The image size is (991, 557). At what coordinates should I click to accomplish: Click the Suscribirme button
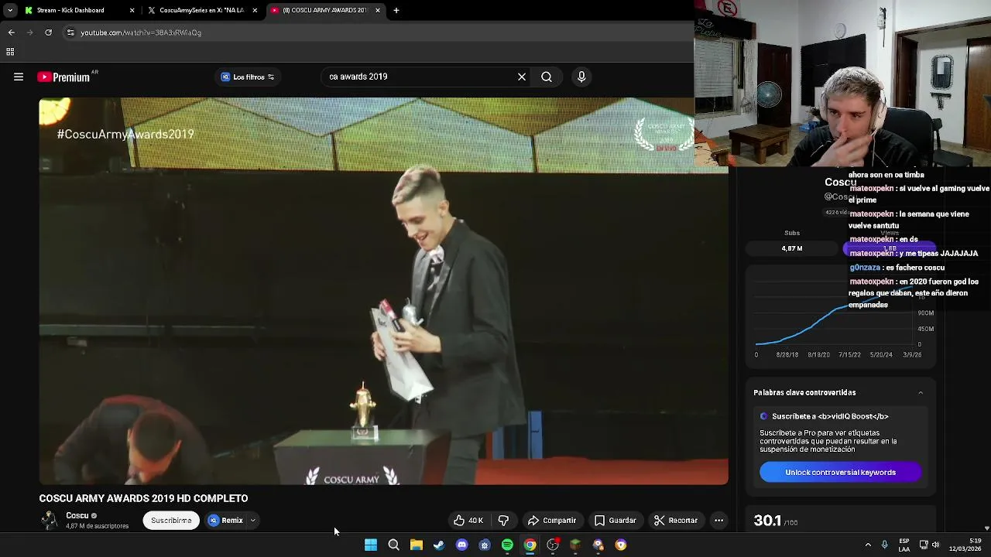(171, 521)
